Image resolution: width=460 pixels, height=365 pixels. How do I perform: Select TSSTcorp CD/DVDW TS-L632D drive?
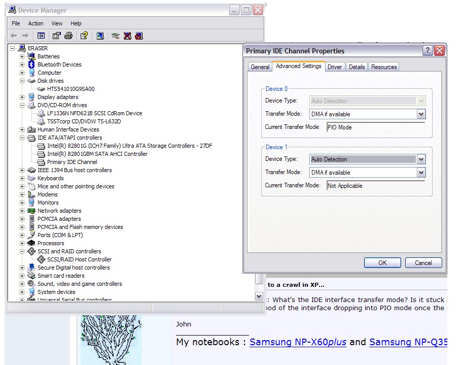(84, 121)
